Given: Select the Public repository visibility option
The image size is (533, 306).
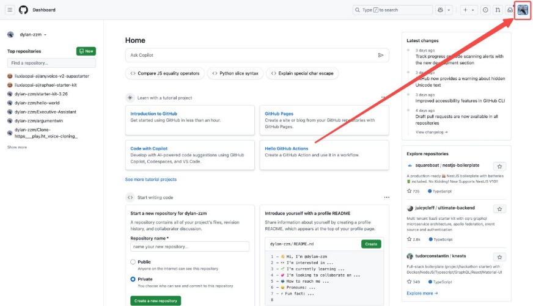Looking at the screenshot, I should coord(133,262).
